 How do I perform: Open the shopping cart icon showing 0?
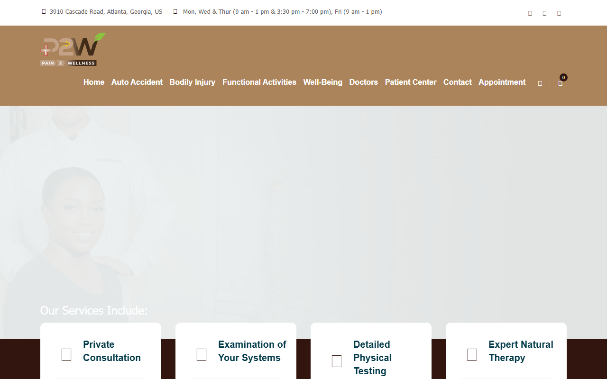[x=561, y=83]
